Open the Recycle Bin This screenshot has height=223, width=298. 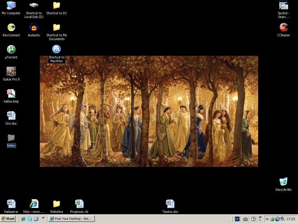click(283, 184)
